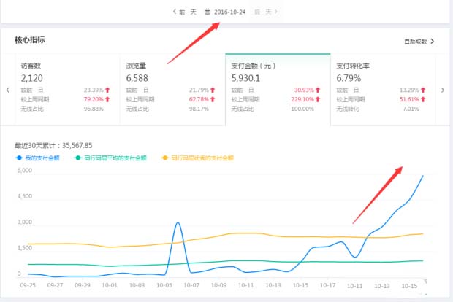The height and width of the screenshot is (302, 453).
Task: Click the blue line's peak near 10-06
Action: click(178, 223)
